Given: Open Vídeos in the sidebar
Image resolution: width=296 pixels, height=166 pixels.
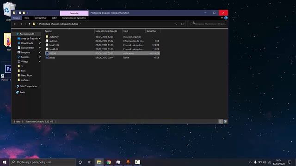Looking at the screenshot, I should [x=25, y=61].
